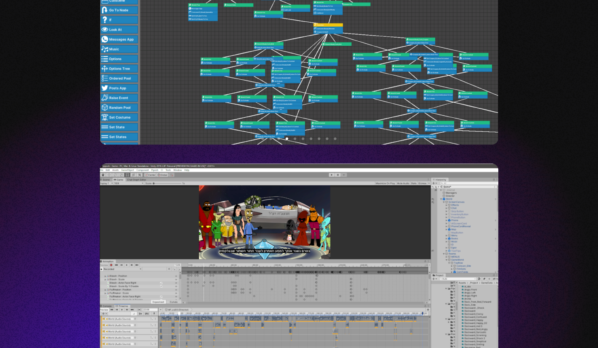This screenshot has height=348, width=598.
Task: Select the Raise Event icon
Action: coord(105,98)
